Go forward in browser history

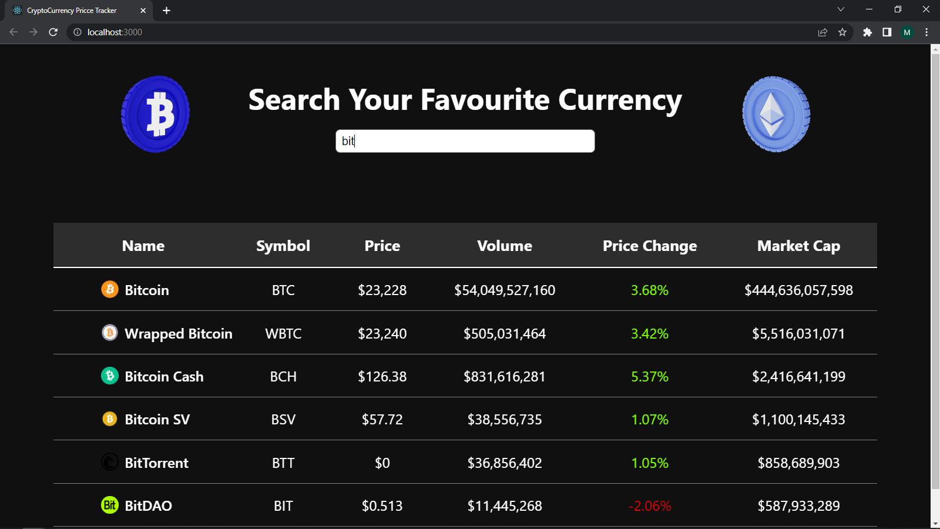click(33, 32)
